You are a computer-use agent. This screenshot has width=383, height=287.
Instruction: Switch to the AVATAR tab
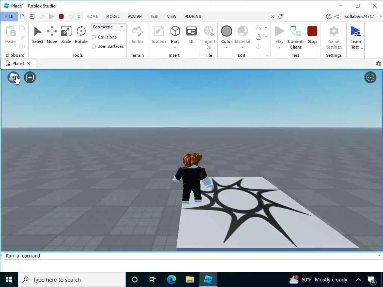coord(135,16)
